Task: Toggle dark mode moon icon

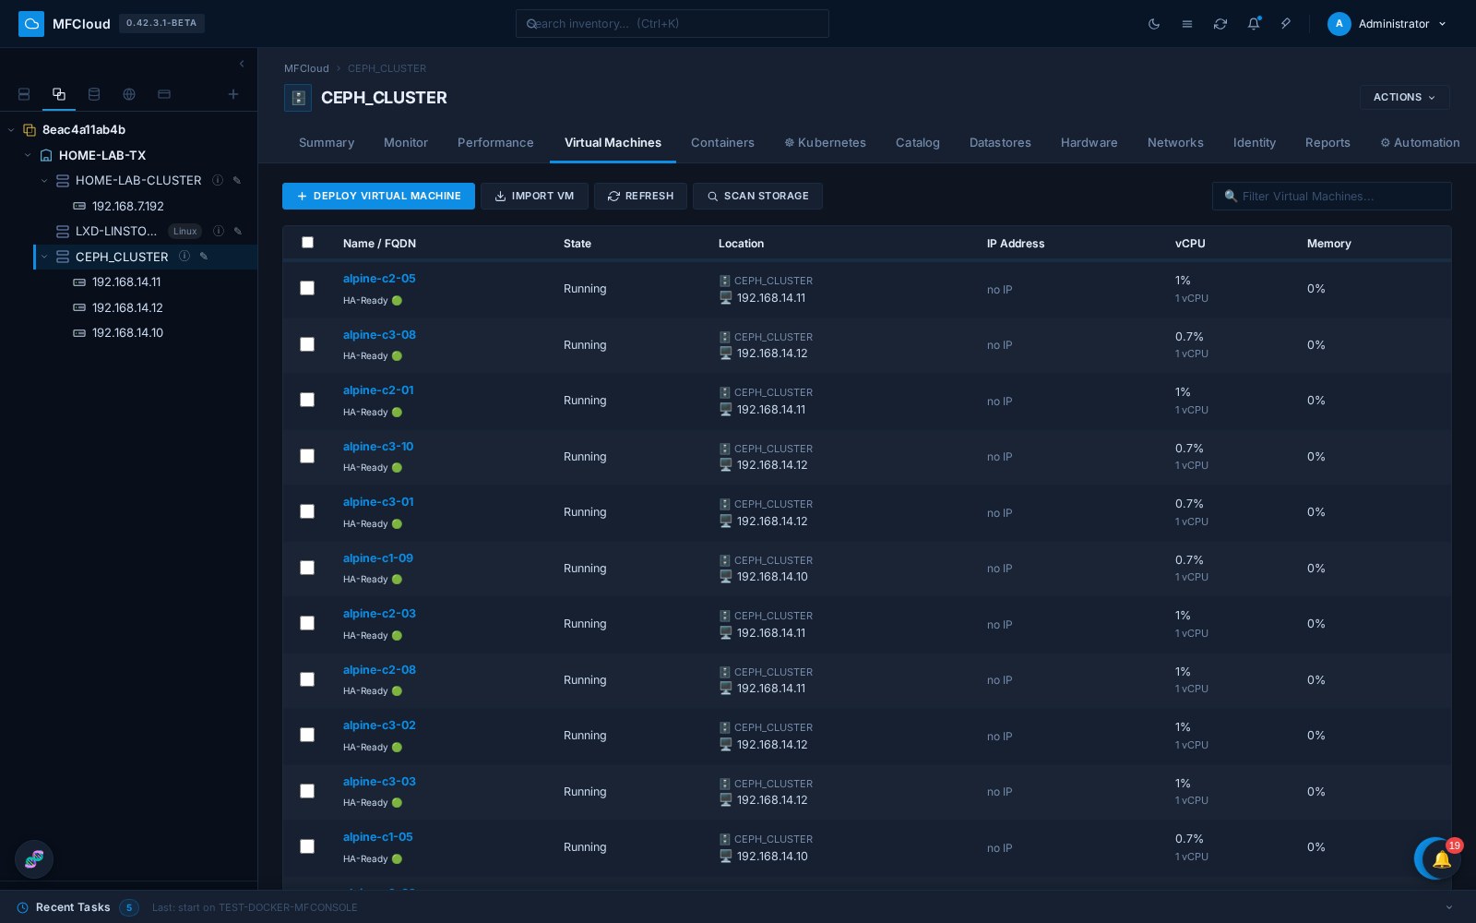Action: tap(1154, 24)
